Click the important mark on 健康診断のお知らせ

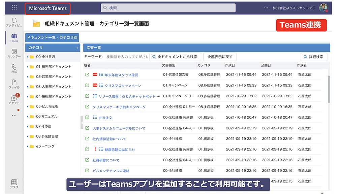pyautogui.click(x=95, y=149)
